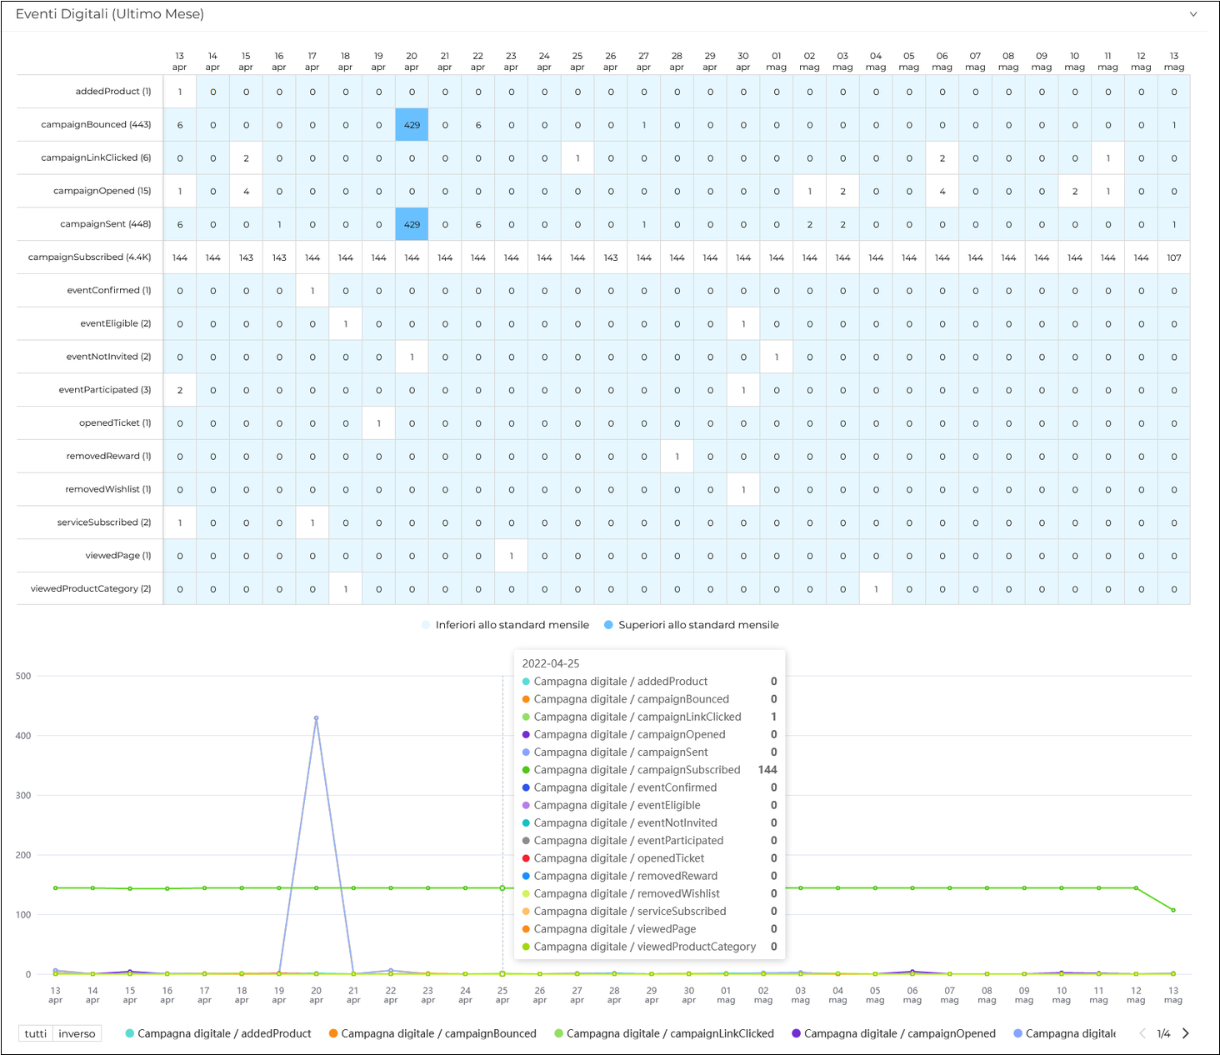
Task: Click the campaignBounced (443) row label
Action: 96,125
